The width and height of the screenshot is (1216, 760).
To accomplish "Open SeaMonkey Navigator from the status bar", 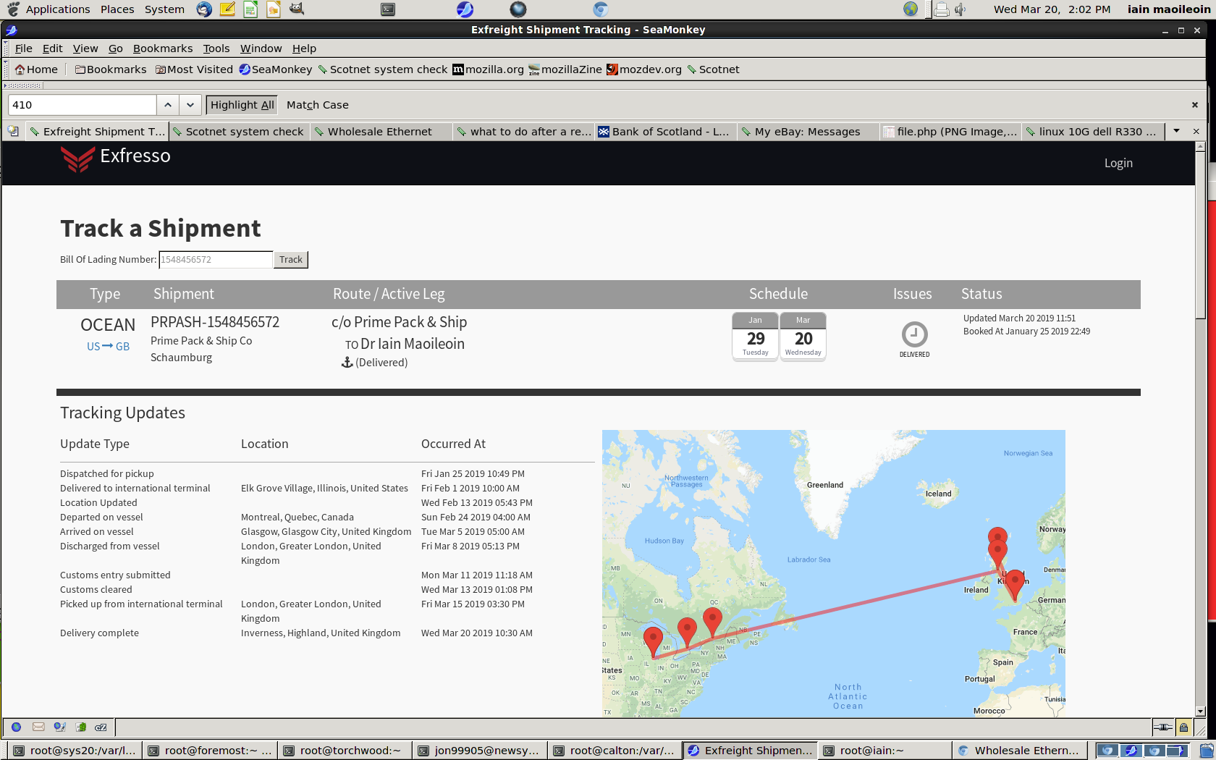I will pyautogui.click(x=16, y=727).
